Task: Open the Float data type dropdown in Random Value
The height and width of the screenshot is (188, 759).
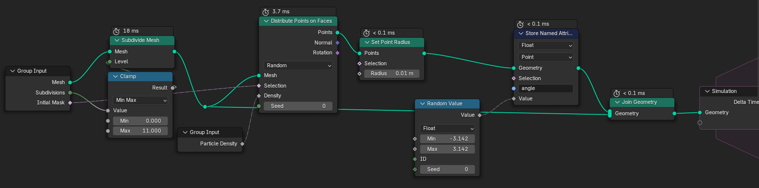Action: (447, 128)
